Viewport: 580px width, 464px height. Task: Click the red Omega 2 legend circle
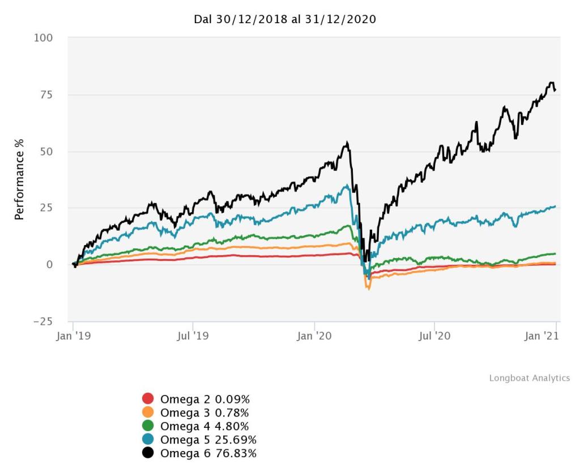coord(148,398)
